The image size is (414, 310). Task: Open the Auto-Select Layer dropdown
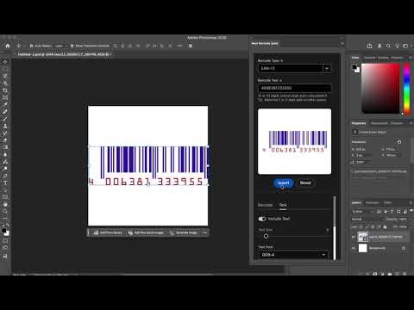click(x=60, y=46)
